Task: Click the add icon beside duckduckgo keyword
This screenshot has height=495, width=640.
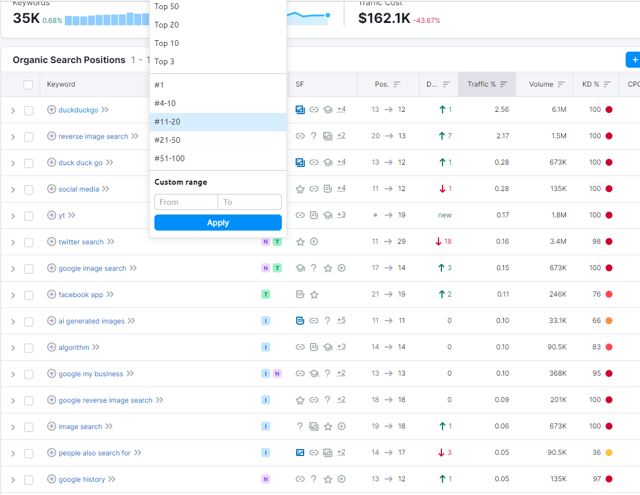Action: [x=52, y=110]
